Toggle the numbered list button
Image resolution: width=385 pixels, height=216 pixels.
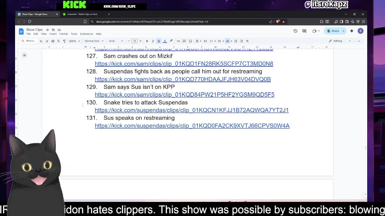[227, 41]
